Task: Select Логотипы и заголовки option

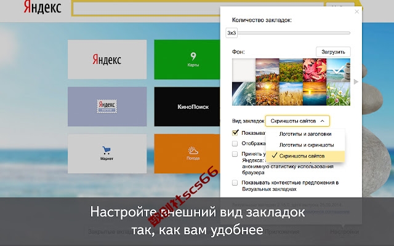Action: [x=305, y=134]
